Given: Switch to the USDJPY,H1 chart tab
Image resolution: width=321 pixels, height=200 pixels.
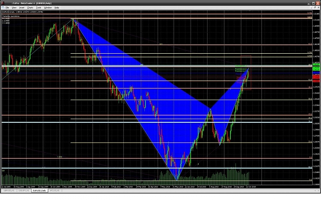Looking at the screenshot, I should [24, 190].
